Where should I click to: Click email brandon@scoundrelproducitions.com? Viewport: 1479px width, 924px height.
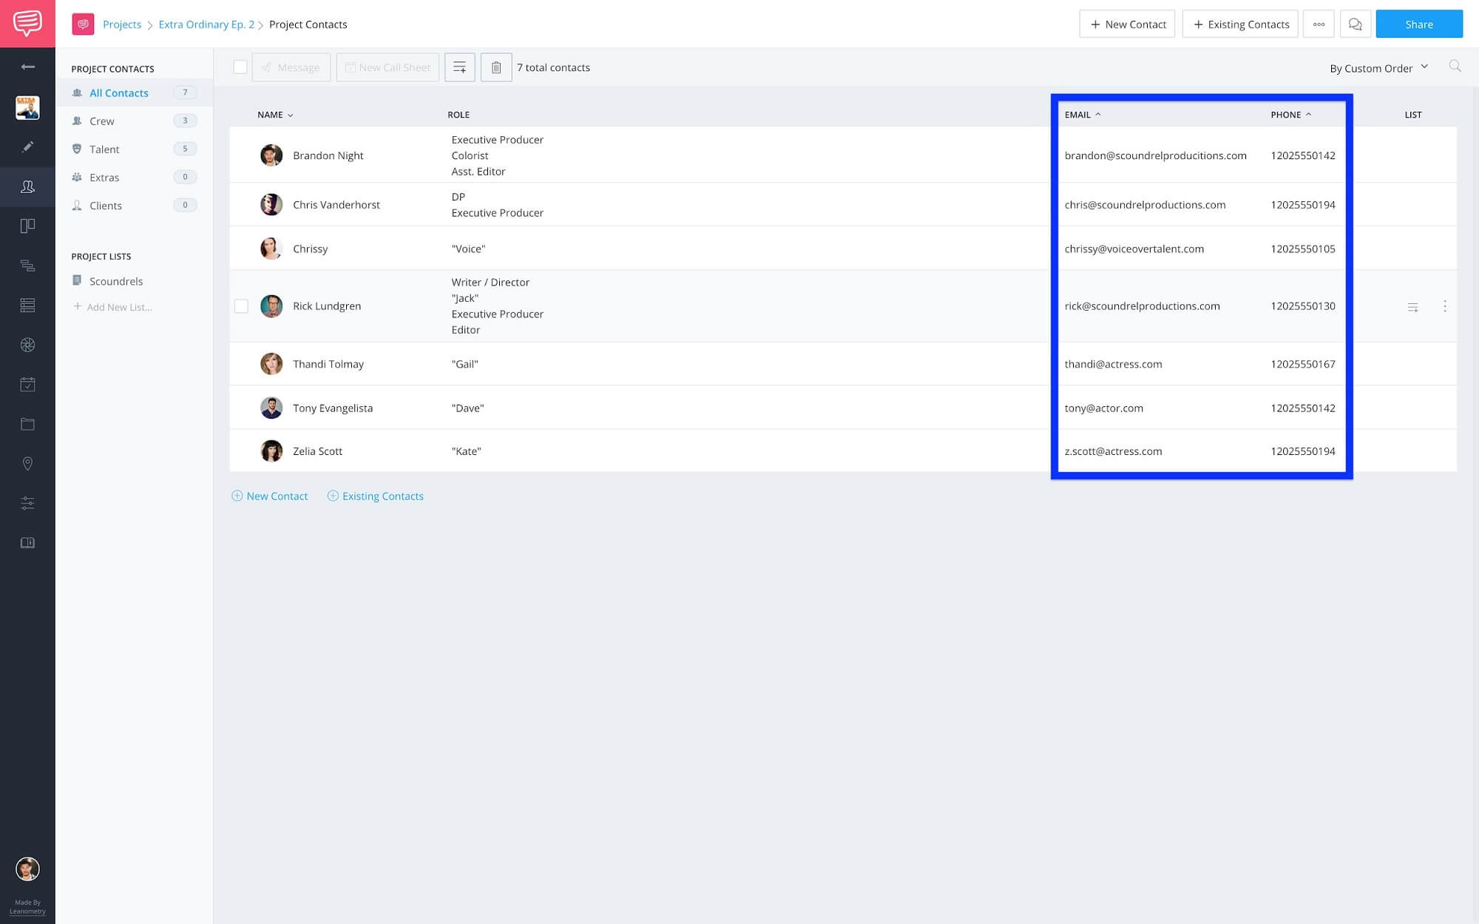click(x=1156, y=155)
